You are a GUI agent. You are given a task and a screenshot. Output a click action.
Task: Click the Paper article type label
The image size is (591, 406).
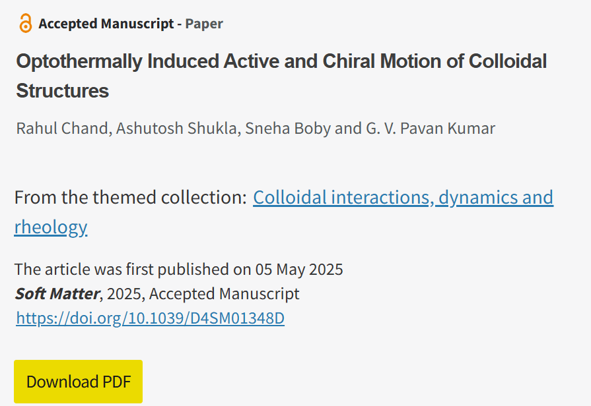coord(204,24)
